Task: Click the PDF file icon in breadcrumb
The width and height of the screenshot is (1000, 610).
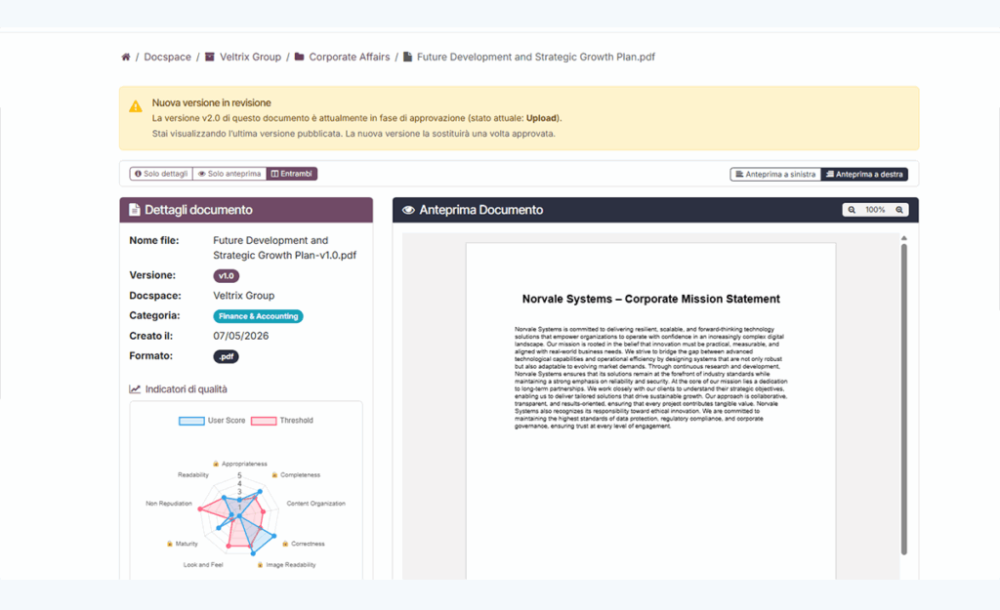Action: (x=407, y=57)
